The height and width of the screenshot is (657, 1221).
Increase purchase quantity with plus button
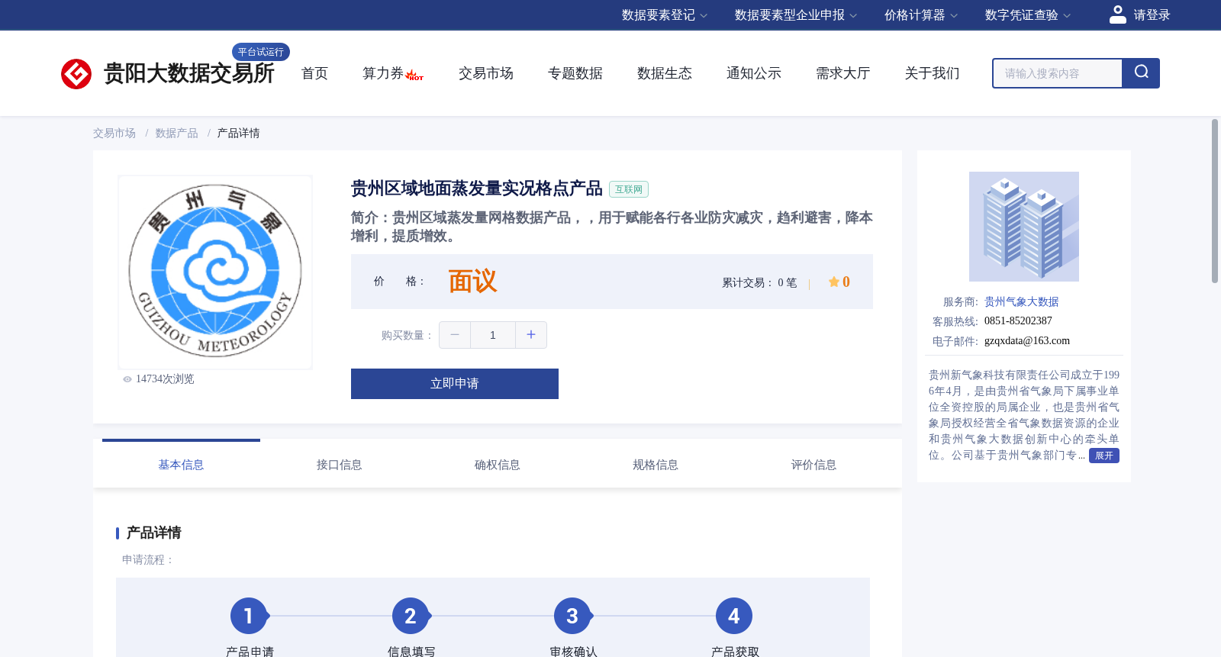point(531,335)
